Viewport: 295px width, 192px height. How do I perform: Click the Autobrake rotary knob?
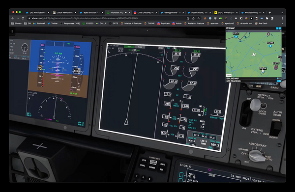257,155
